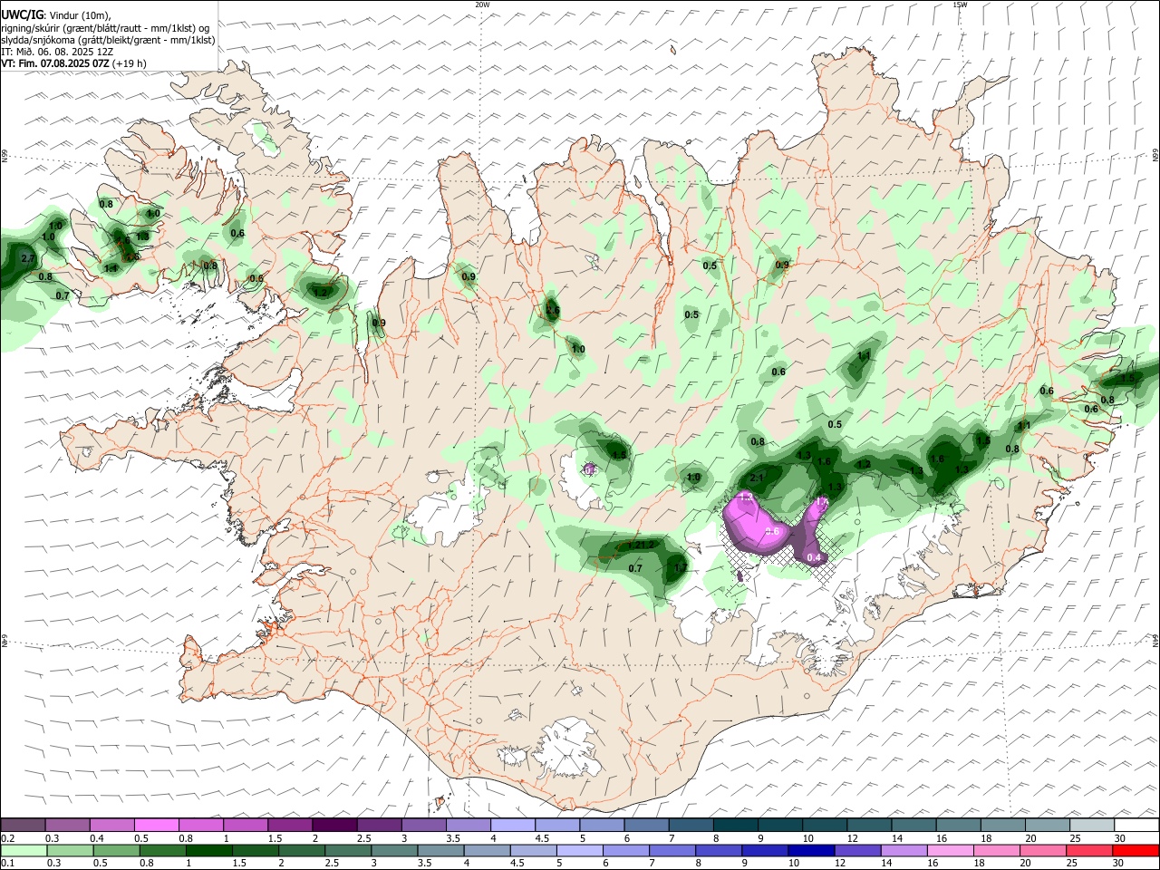
Task: Click the pale grey swatch between 25 and 30 upper row
Action: (x=1091, y=825)
